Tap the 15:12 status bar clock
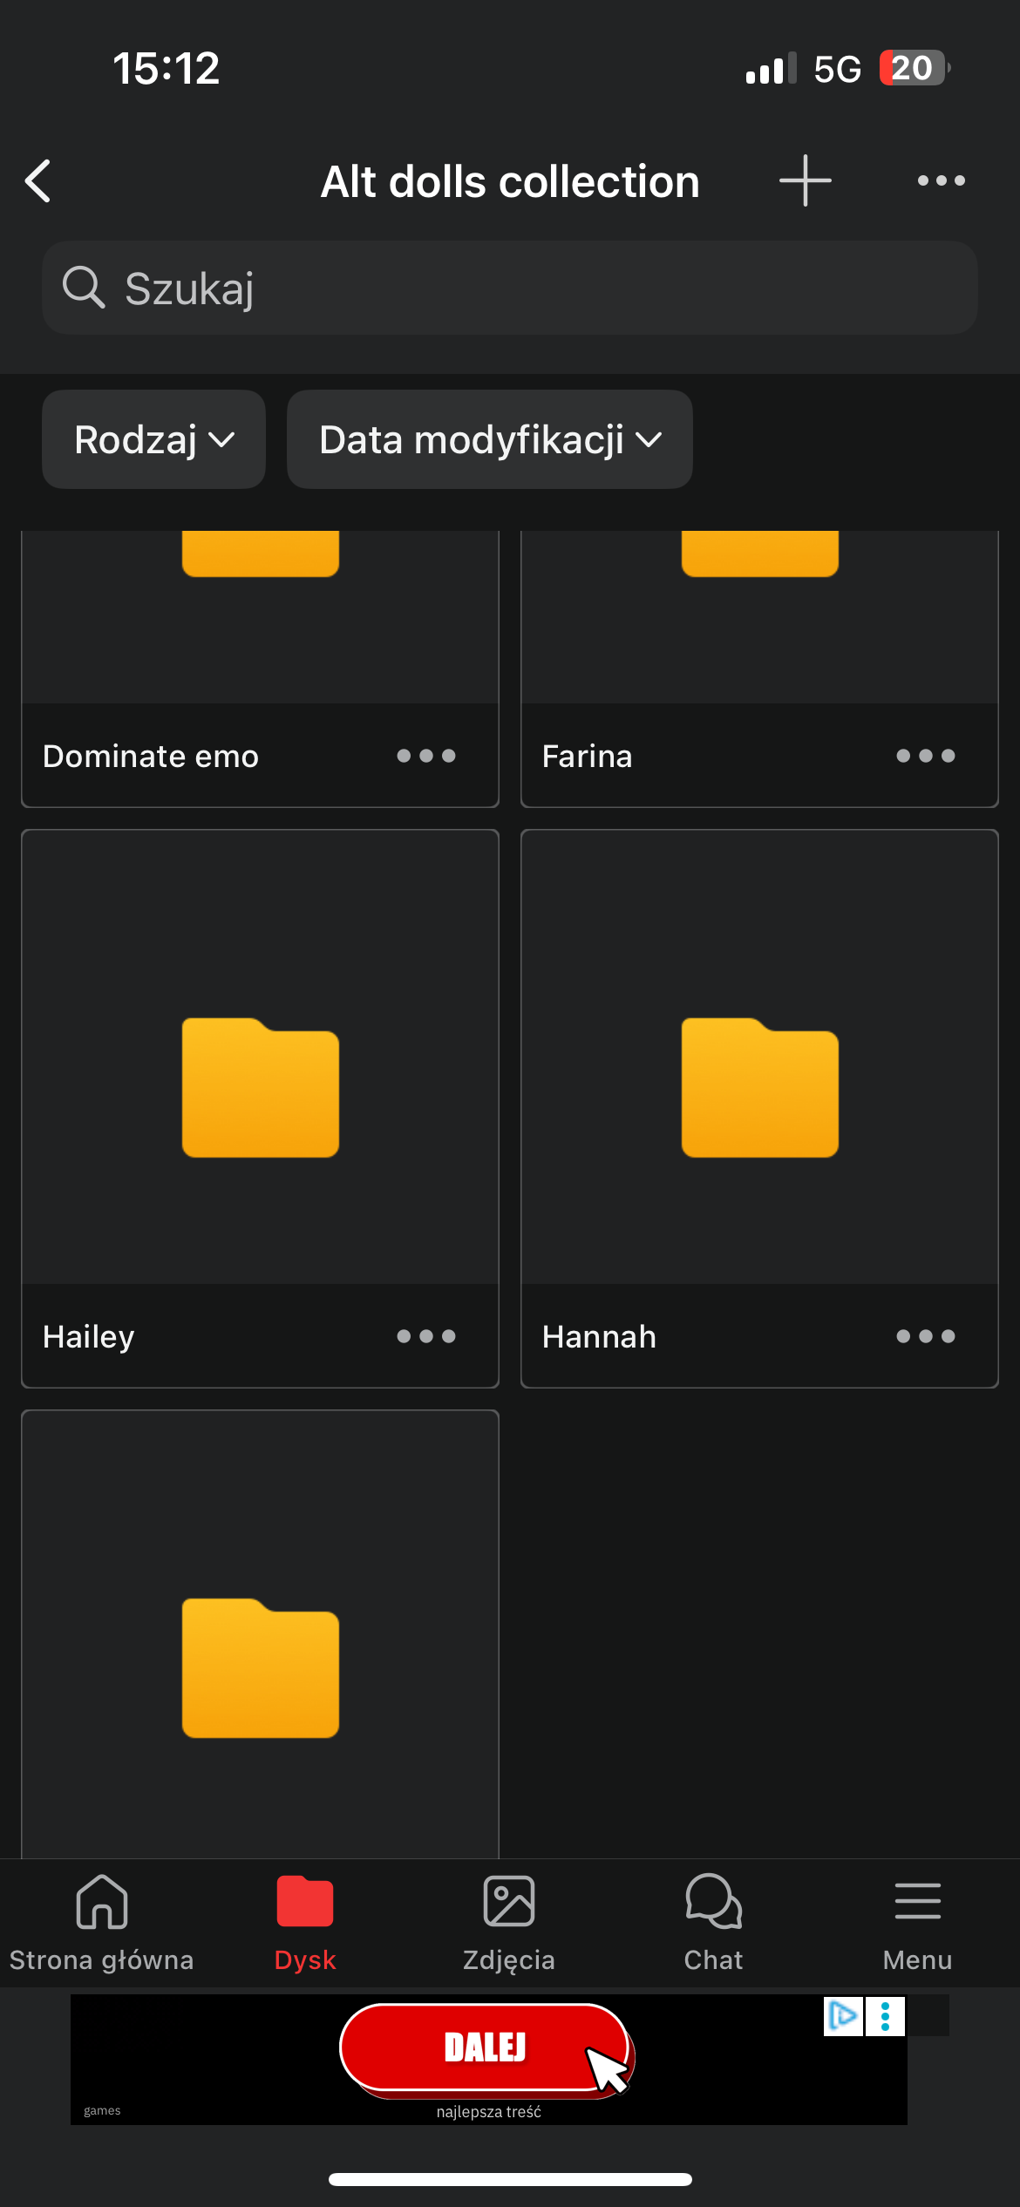 [x=166, y=68]
